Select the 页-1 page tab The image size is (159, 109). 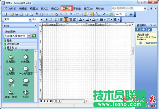point(58,101)
